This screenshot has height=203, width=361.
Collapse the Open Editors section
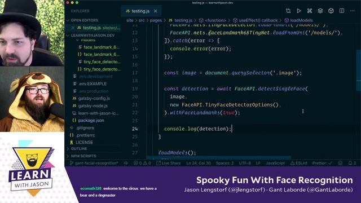coord(68,20)
